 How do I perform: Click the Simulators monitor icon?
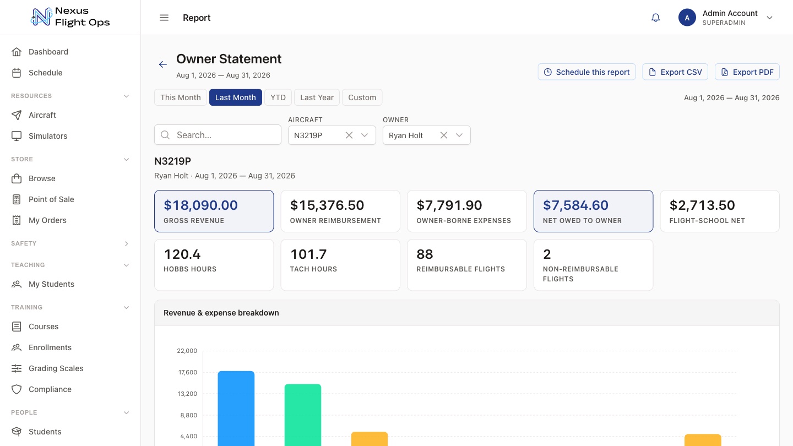coord(17,136)
